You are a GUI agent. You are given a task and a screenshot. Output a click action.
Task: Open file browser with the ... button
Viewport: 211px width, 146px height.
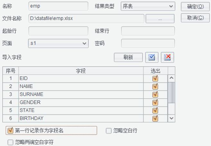tap(160, 19)
